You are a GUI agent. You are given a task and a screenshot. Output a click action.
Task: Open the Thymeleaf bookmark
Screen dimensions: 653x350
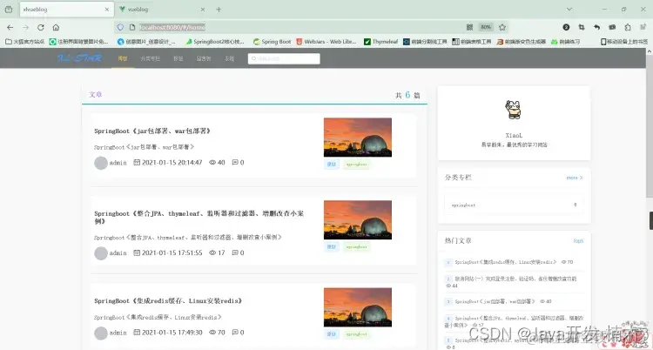[x=381, y=42]
